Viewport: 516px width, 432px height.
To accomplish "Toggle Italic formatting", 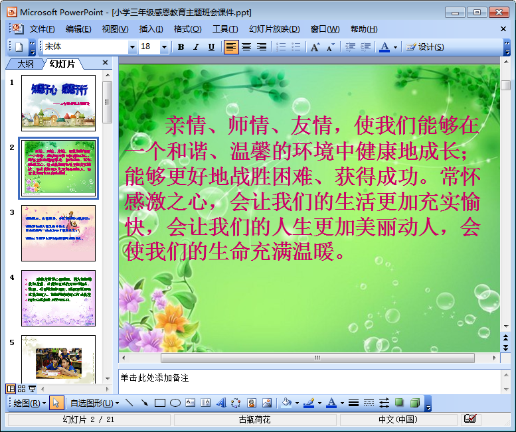I will tap(196, 47).
